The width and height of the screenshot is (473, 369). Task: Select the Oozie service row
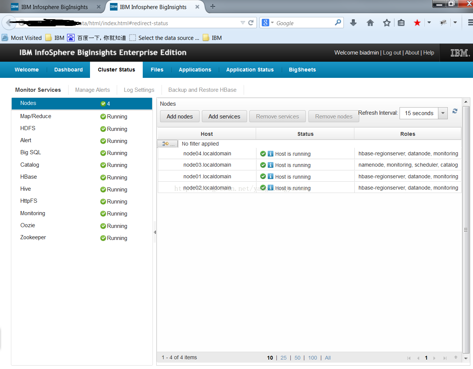[x=82, y=226]
